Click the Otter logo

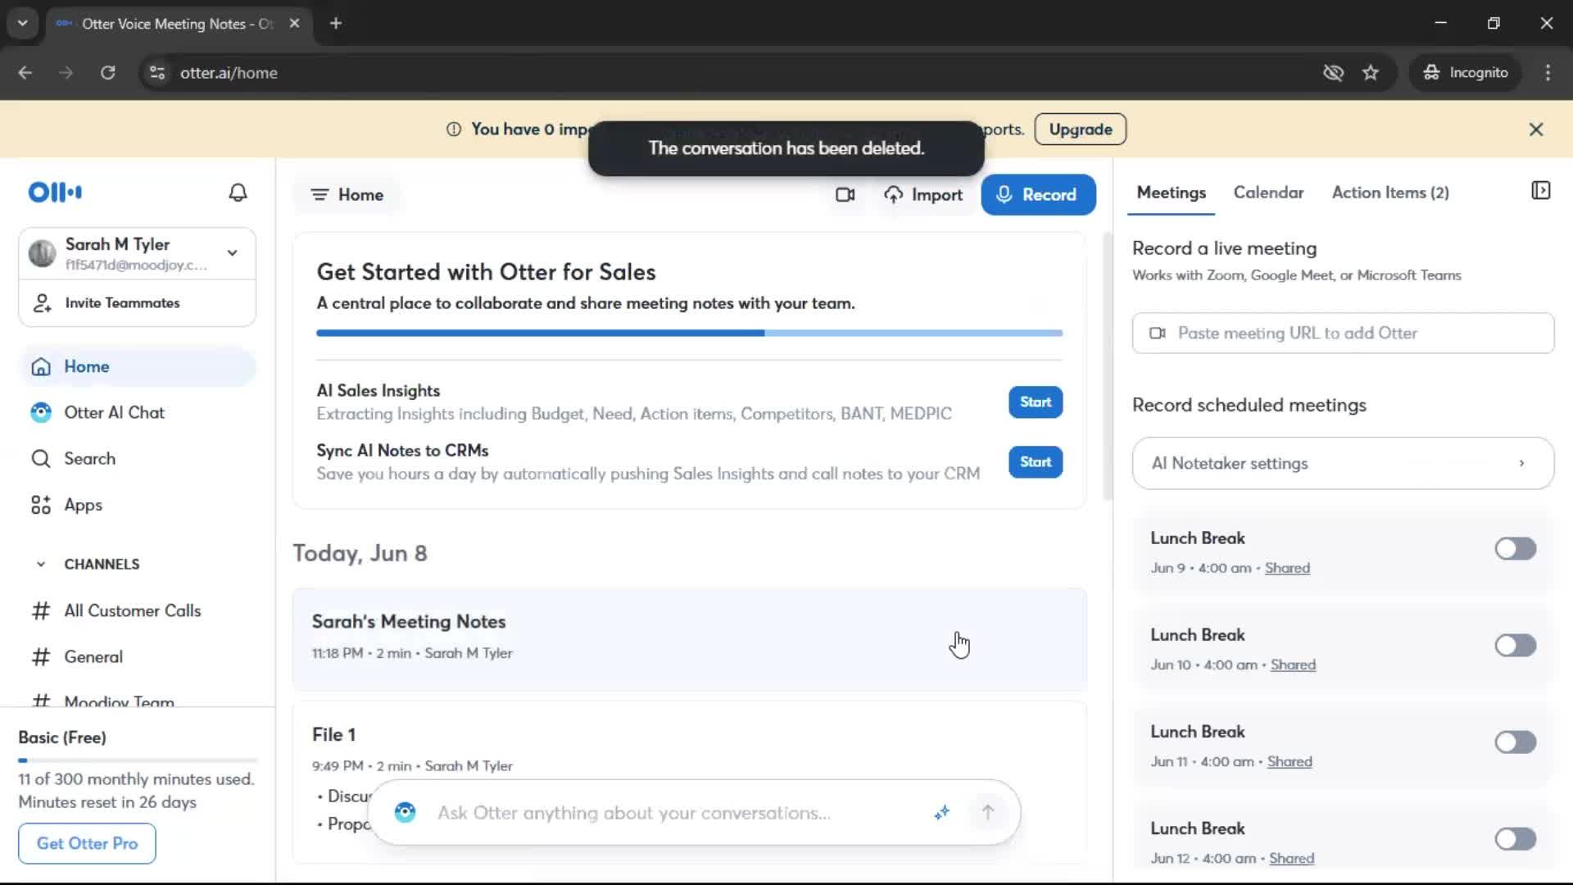55,193
